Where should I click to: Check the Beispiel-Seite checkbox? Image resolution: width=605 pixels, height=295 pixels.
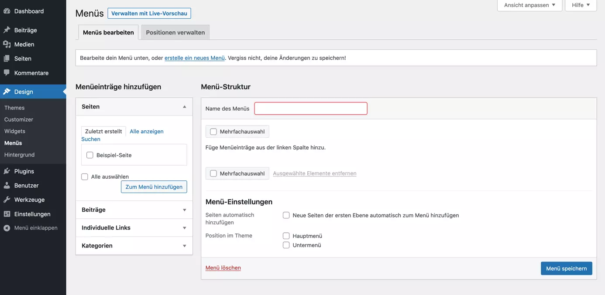pyautogui.click(x=90, y=155)
